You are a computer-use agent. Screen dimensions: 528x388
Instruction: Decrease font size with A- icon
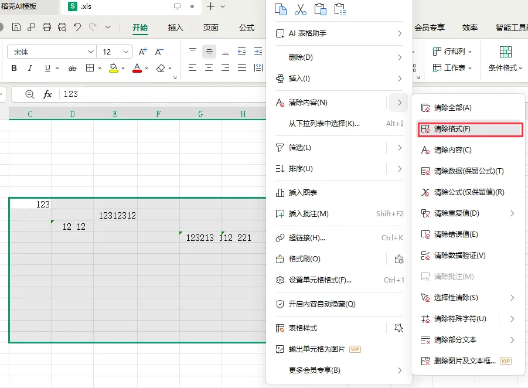[159, 52]
